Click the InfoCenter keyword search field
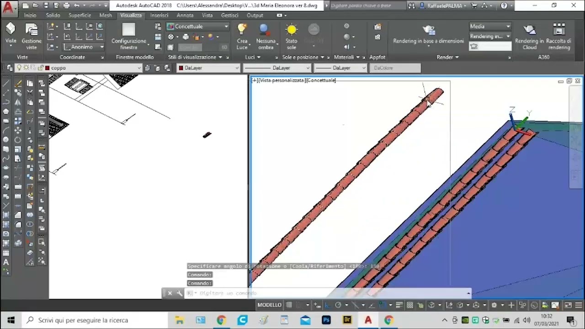 (367, 6)
